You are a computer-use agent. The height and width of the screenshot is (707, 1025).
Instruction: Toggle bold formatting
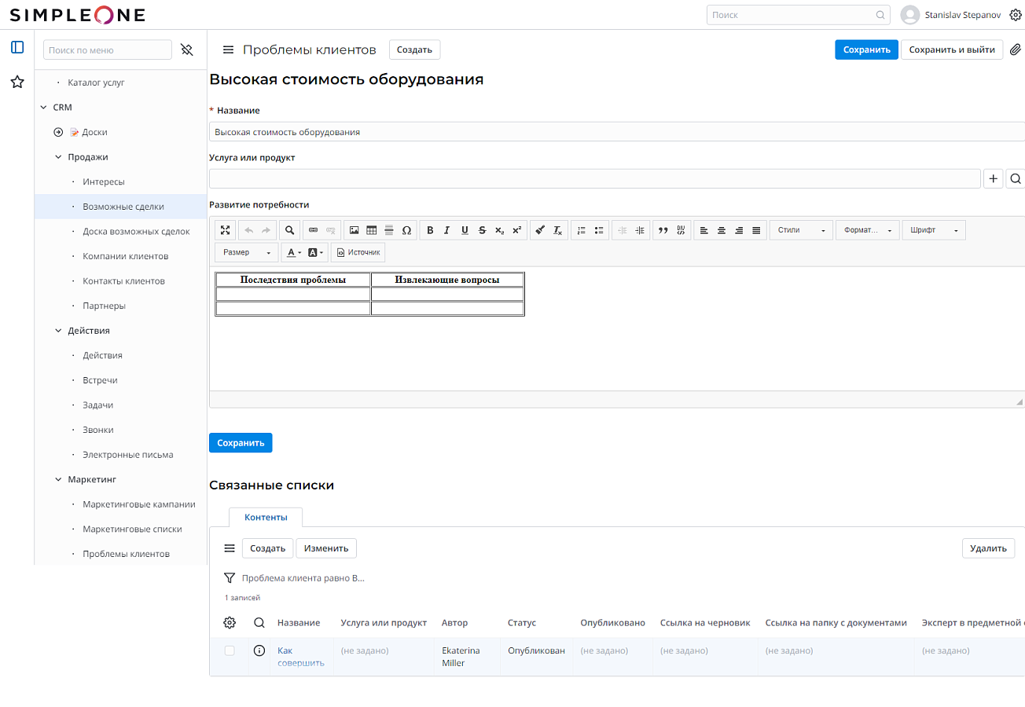(430, 230)
